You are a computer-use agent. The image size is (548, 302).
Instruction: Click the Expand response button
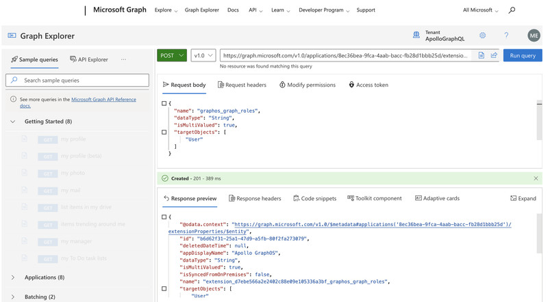coord(523,198)
